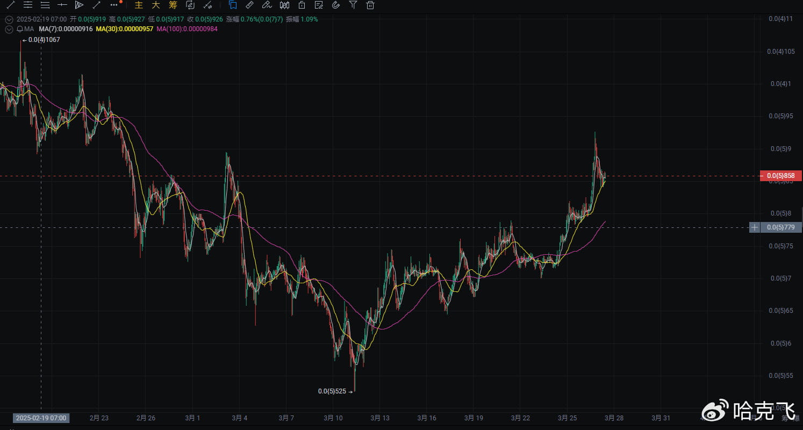The image size is (803, 430).
Task: Select the three-horizontal-lines drawing tool with center handle
Action: tap(28, 5)
